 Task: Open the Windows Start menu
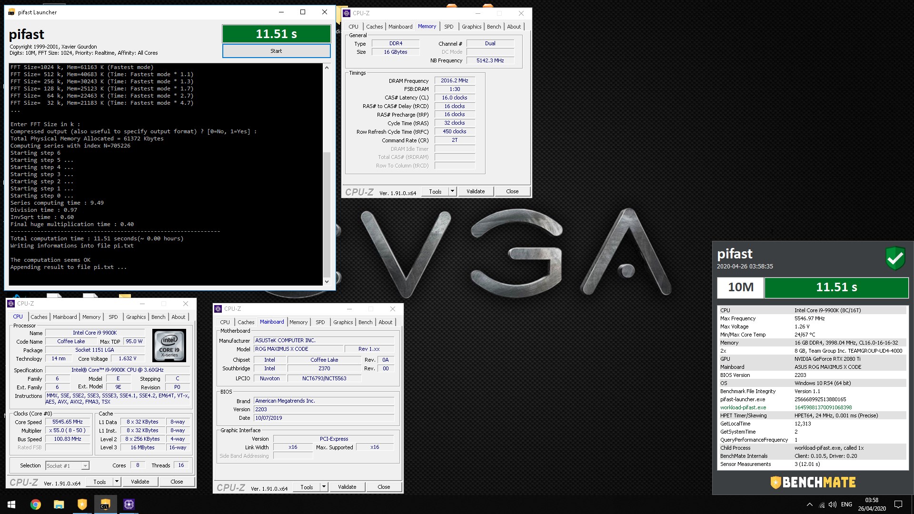pos(11,504)
